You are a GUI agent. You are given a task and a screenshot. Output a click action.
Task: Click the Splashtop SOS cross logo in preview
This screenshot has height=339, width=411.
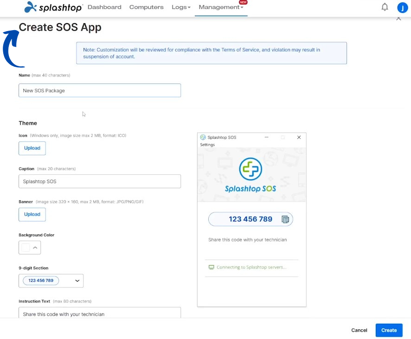point(250,169)
